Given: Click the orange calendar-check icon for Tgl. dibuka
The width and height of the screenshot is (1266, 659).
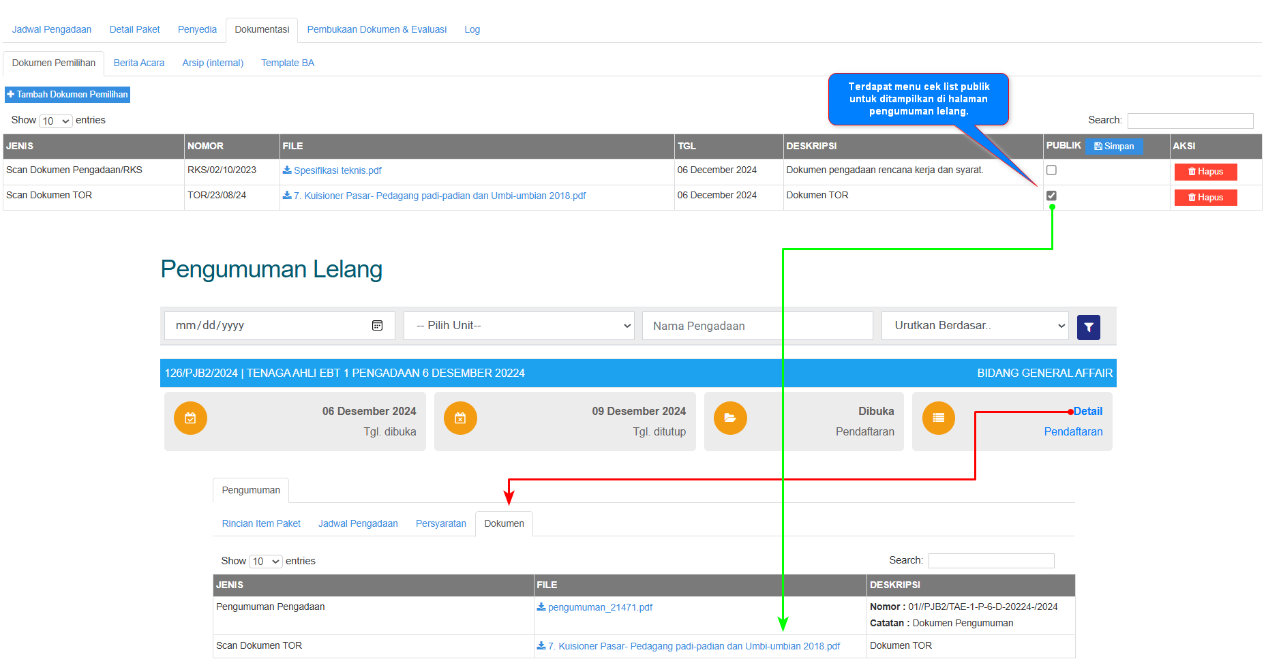Looking at the screenshot, I should [190, 418].
